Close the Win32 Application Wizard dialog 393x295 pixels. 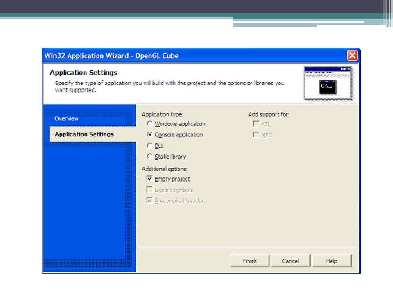click(352, 55)
